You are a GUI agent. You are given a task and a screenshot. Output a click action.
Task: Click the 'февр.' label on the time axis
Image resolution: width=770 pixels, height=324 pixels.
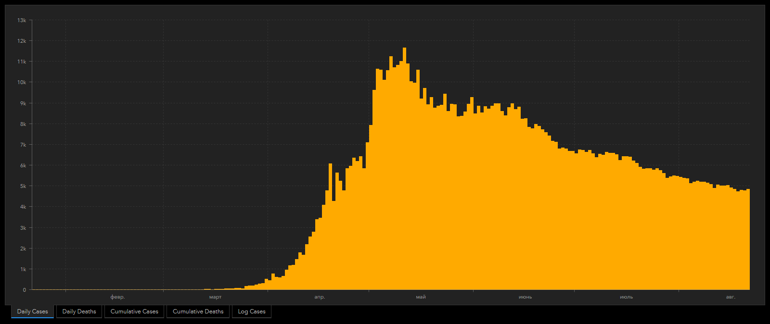click(x=117, y=297)
